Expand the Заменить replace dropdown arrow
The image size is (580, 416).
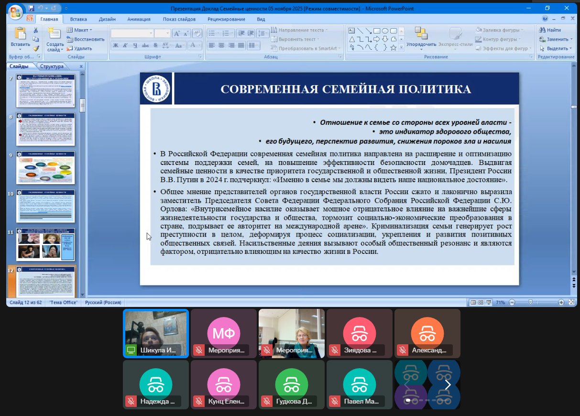pos(571,39)
